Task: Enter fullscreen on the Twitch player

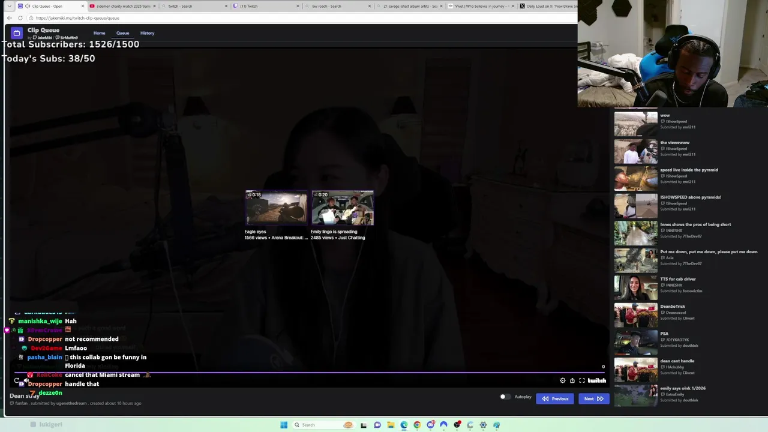Action: pyautogui.click(x=582, y=380)
